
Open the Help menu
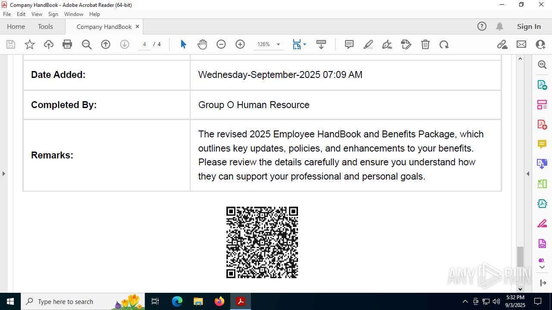tap(94, 14)
